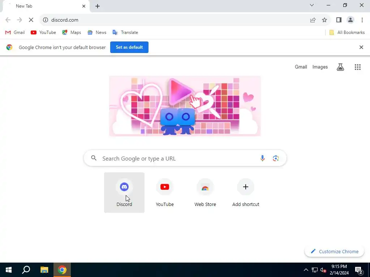View site information icon in address bar
This screenshot has height=277, width=370.
click(46, 20)
